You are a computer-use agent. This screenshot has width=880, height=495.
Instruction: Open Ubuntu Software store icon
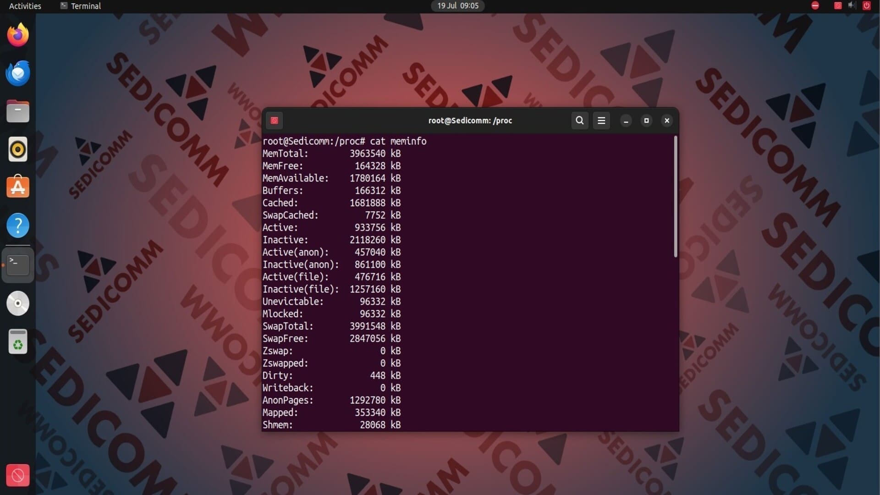18,187
